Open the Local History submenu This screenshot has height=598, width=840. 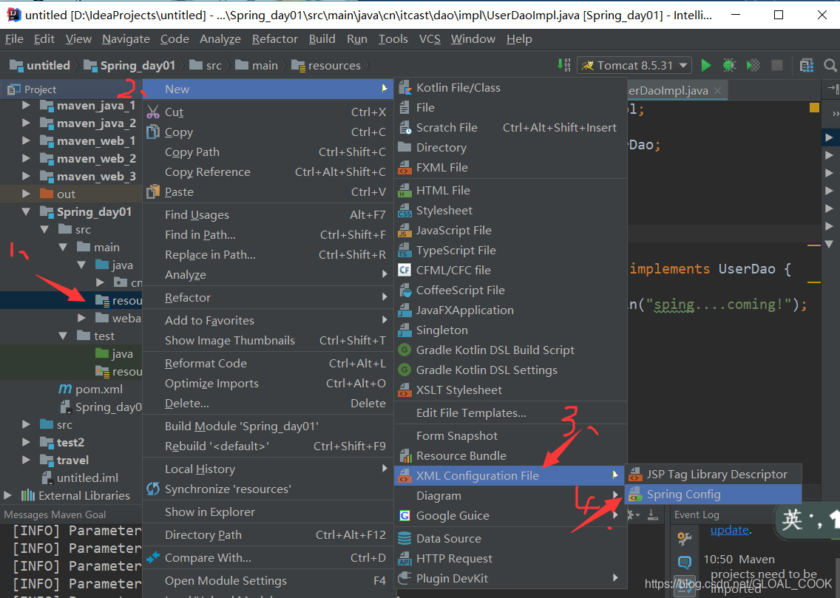268,469
